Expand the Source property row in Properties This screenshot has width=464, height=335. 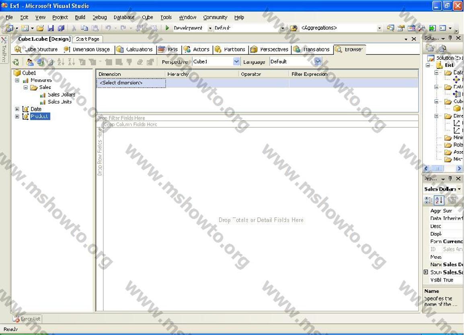[x=426, y=272]
